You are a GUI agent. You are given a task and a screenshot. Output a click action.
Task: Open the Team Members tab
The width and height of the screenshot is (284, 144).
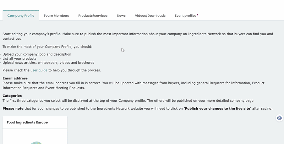point(56,16)
